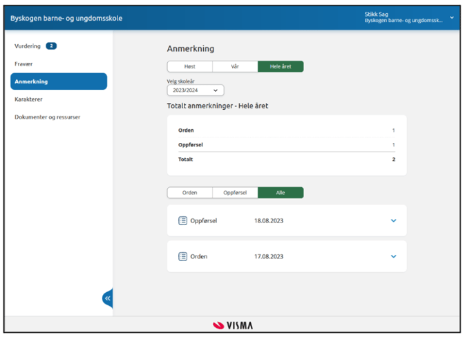Click the Byskogen barne- og ungdomsskole title
The height and width of the screenshot is (337, 463).
pos(66,18)
